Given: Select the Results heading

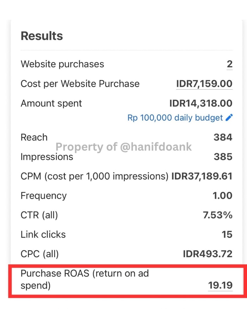Looking at the screenshot, I should (x=42, y=36).
